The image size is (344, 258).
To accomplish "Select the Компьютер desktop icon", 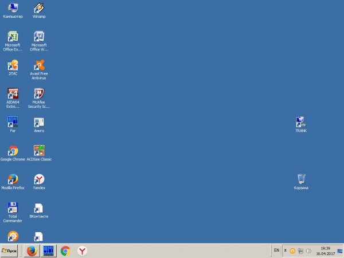I will coord(13,8).
